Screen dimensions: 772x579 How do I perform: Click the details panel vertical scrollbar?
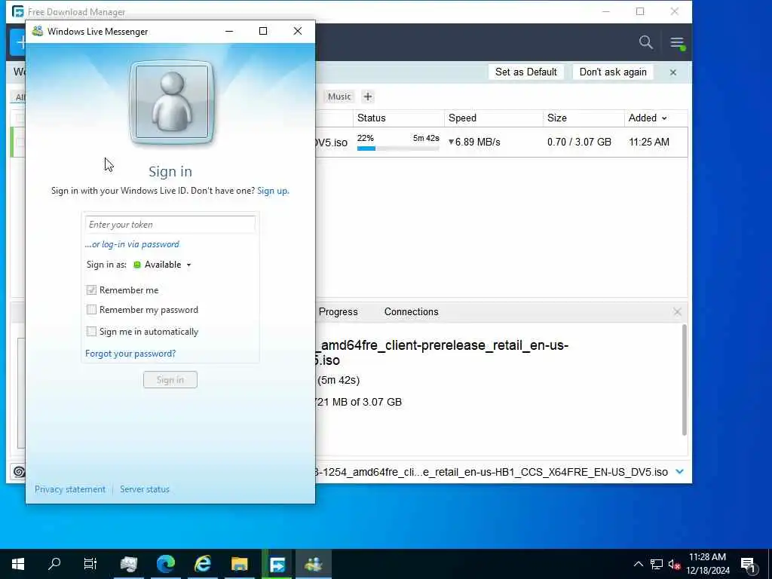(x=684, y=380)
